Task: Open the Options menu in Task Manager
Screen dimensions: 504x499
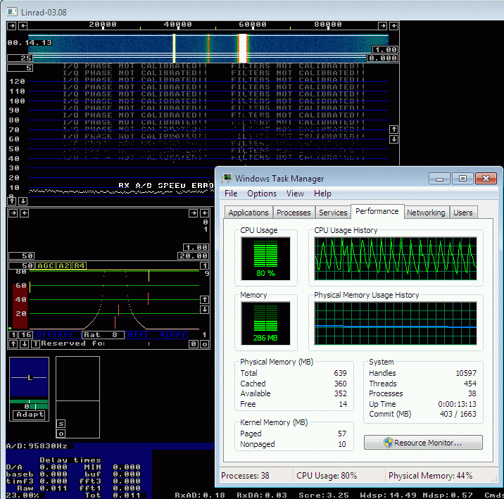Action: (x=262, y=194)
